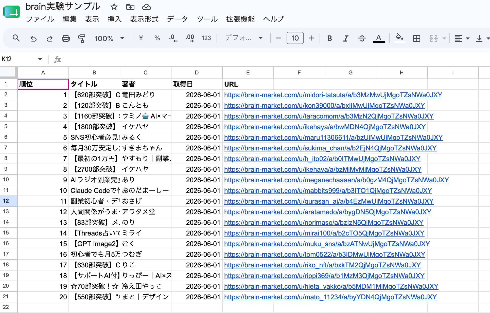Open the taracomom brain-market link
This screenshot has width=490, height=313.
click(329, 116)
